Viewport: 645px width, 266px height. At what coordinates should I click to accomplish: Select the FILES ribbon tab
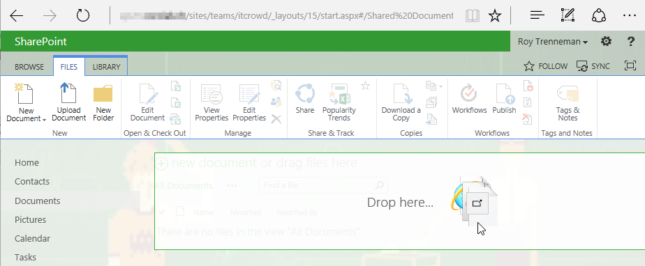[x=68, y=67]
